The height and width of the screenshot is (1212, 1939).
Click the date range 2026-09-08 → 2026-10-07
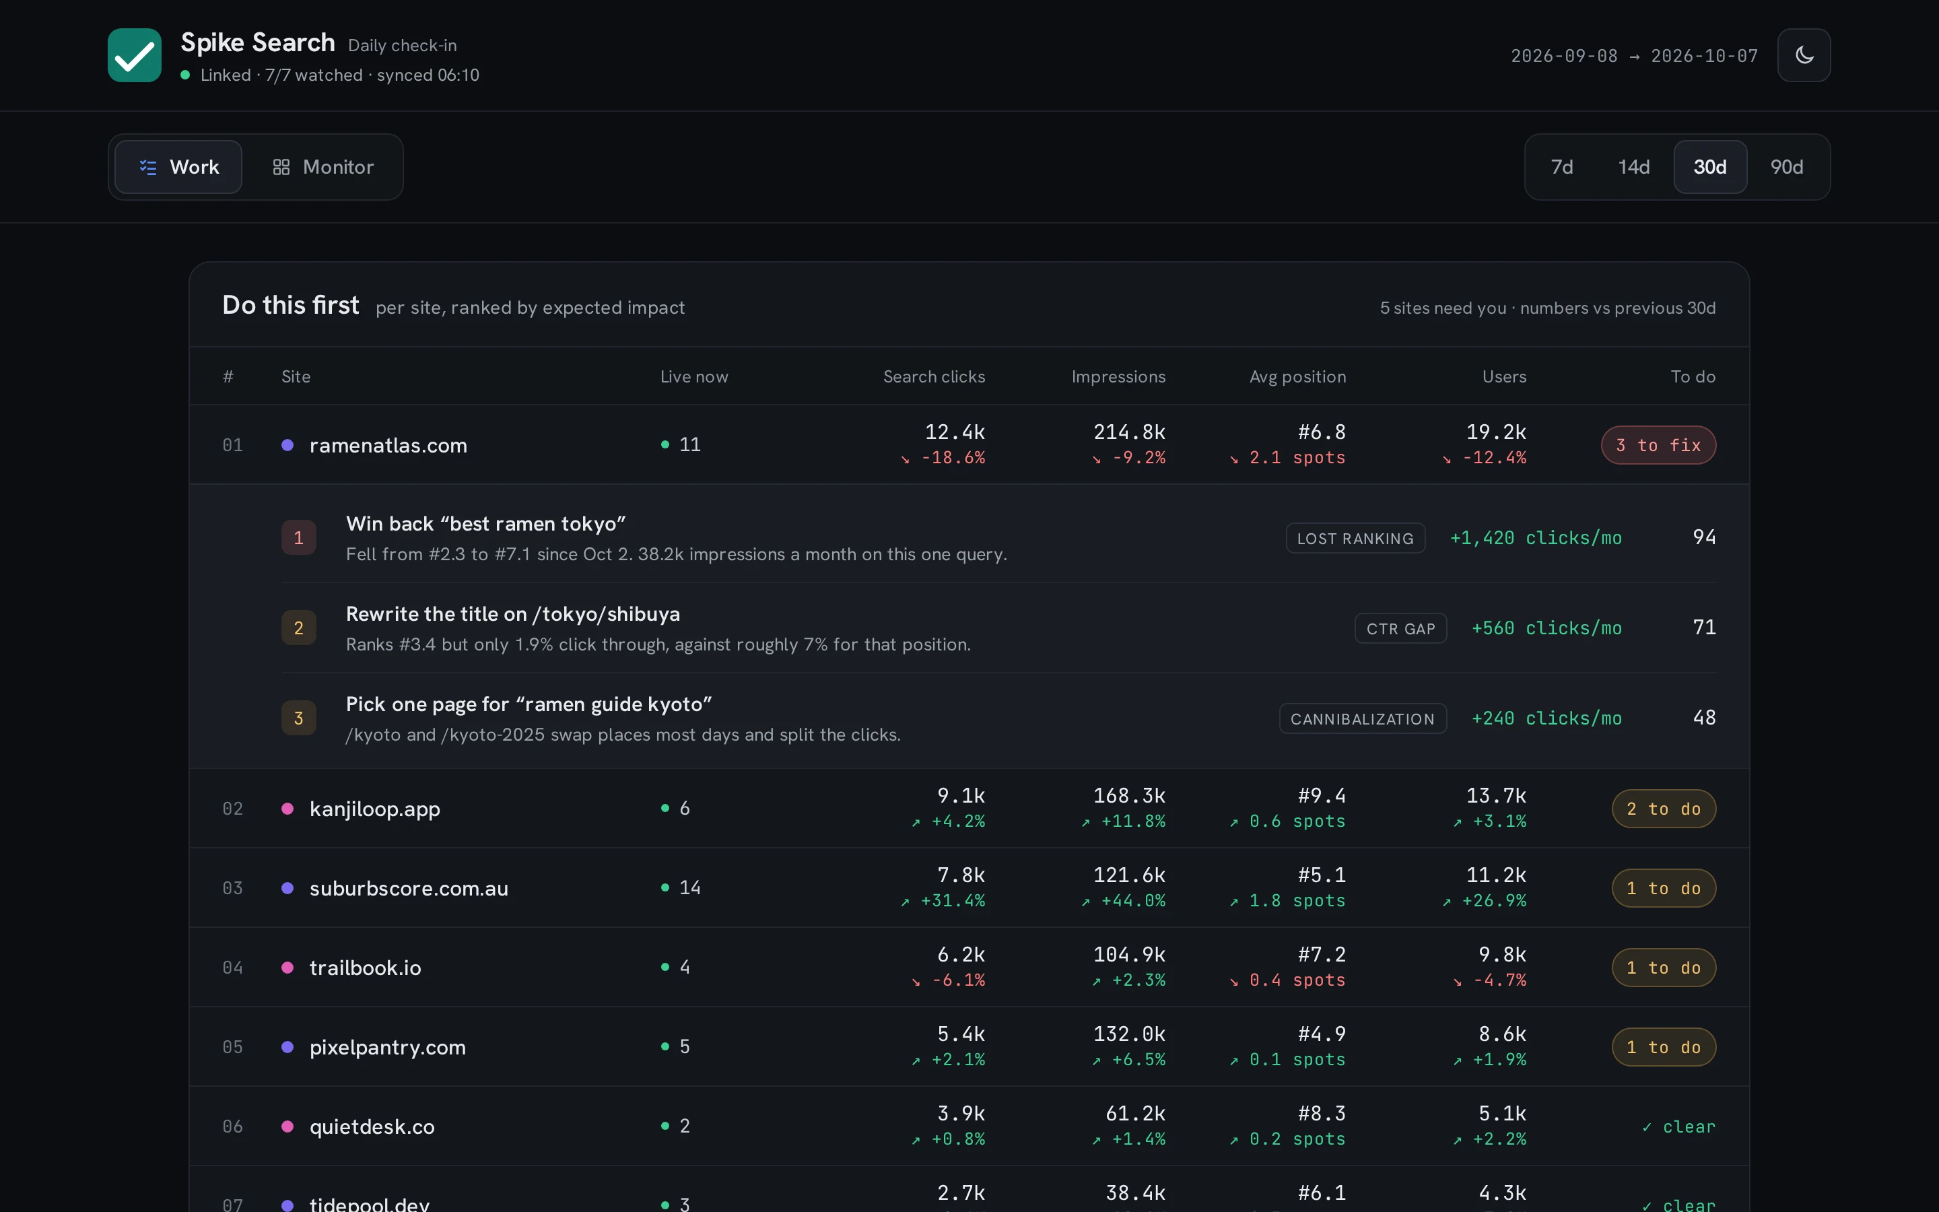(1634, 55)
